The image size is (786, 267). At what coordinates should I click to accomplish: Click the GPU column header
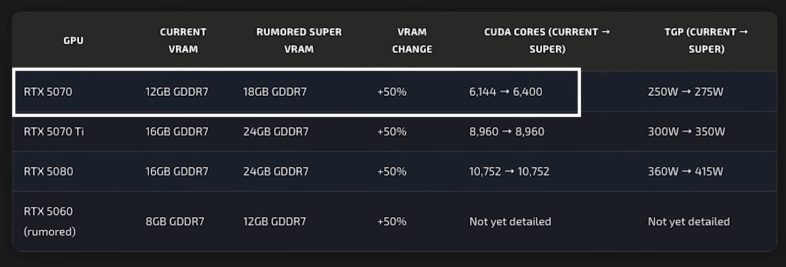click(x=73, y=40)
